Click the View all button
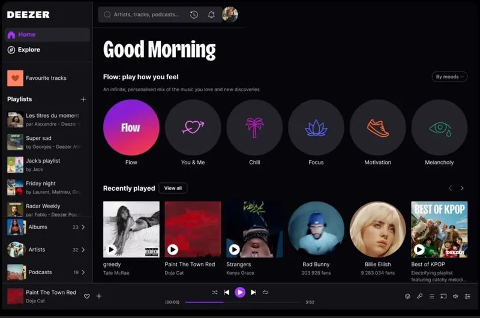The width and height of the screenshot is (480, 318). point(173,188)
